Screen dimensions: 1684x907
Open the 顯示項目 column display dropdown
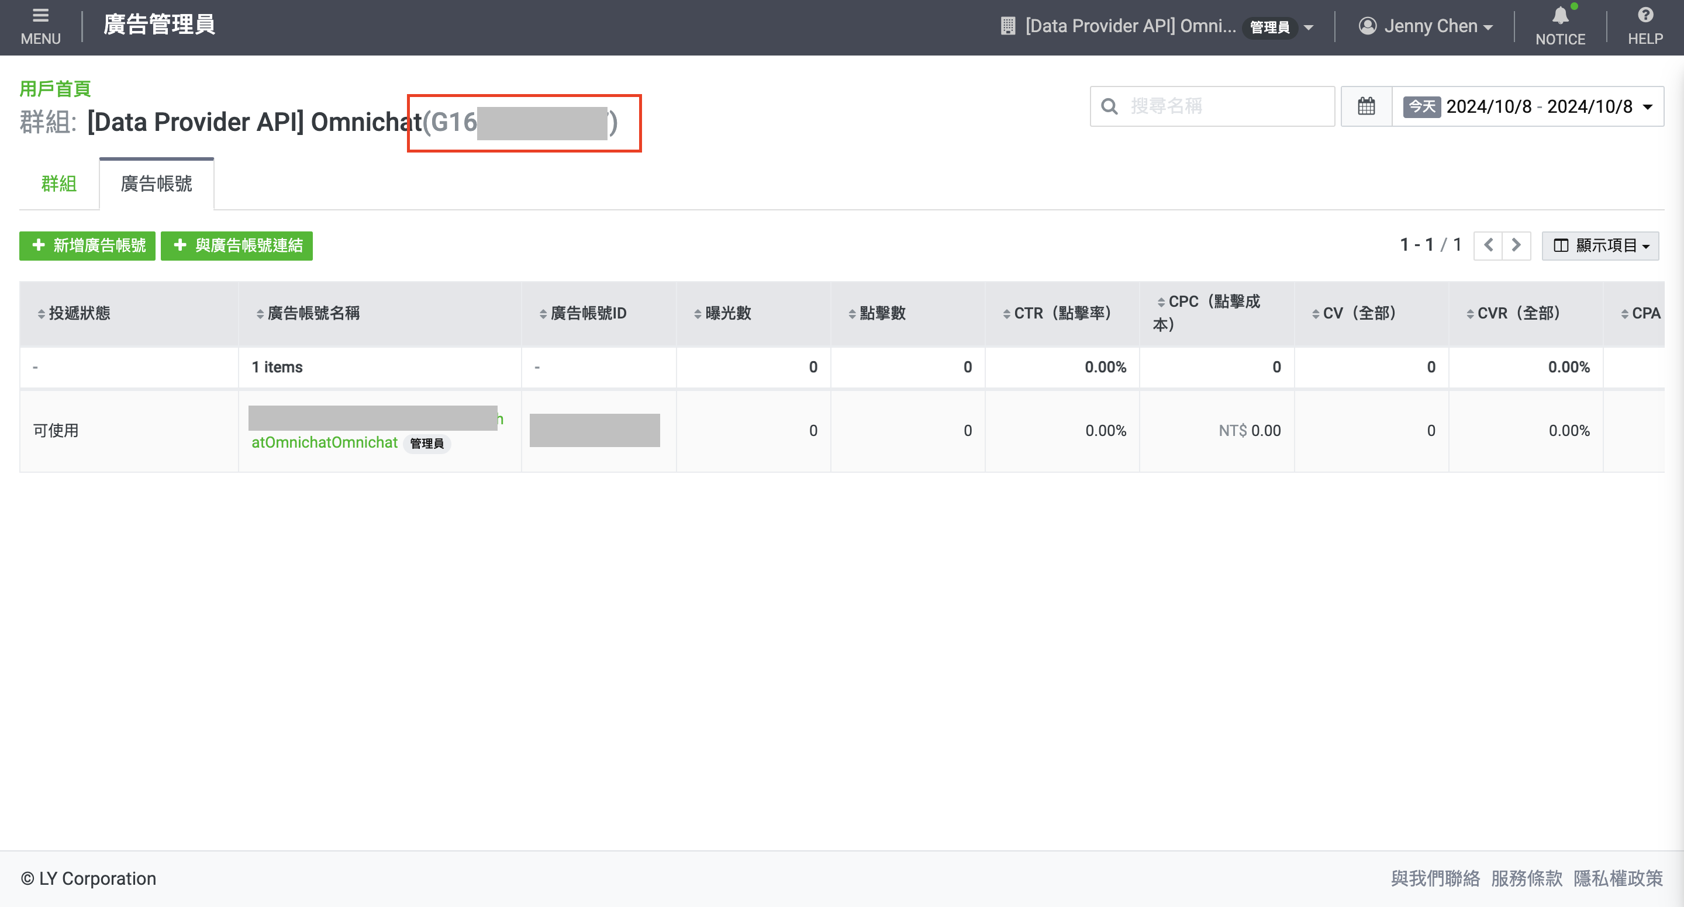(x=1600, y=245)
